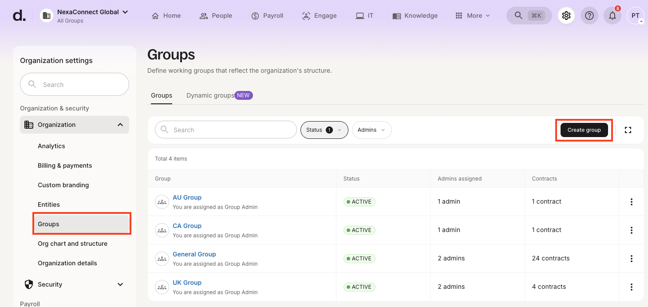Open the three-dot menu for UK Group
Screen dimensions: 648x307
(x=631, y=287)
